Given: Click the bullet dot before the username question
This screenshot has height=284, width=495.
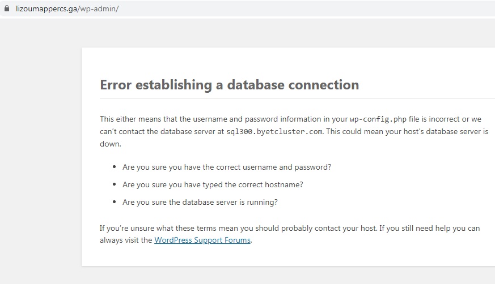Looking at the screenshot, I should coord(115,167).
